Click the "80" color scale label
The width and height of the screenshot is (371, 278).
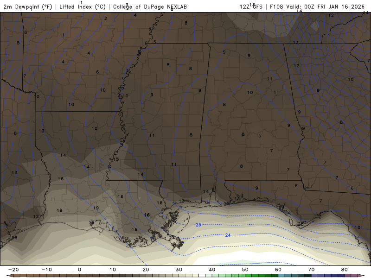point(345,270)
